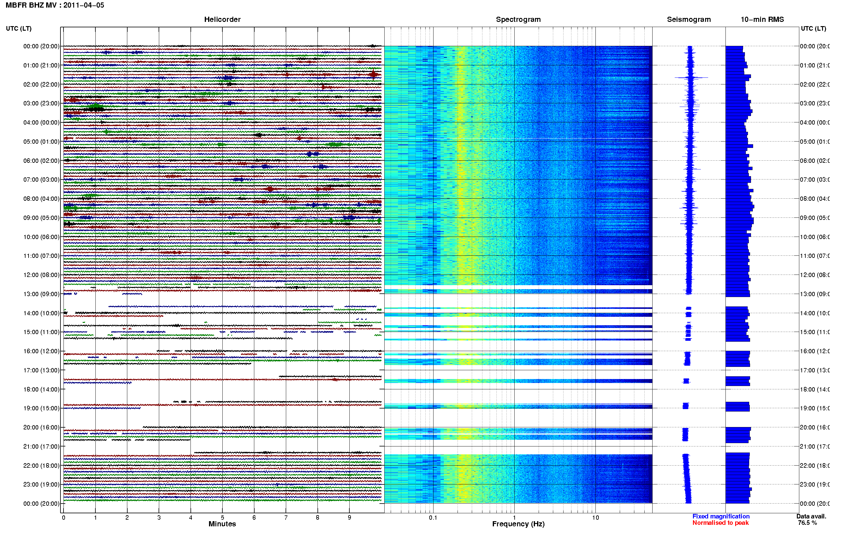Viewport: 864px width, 540px height.
Task: Click the 'Seismogram' panel heading
Action: coord(689,19)
